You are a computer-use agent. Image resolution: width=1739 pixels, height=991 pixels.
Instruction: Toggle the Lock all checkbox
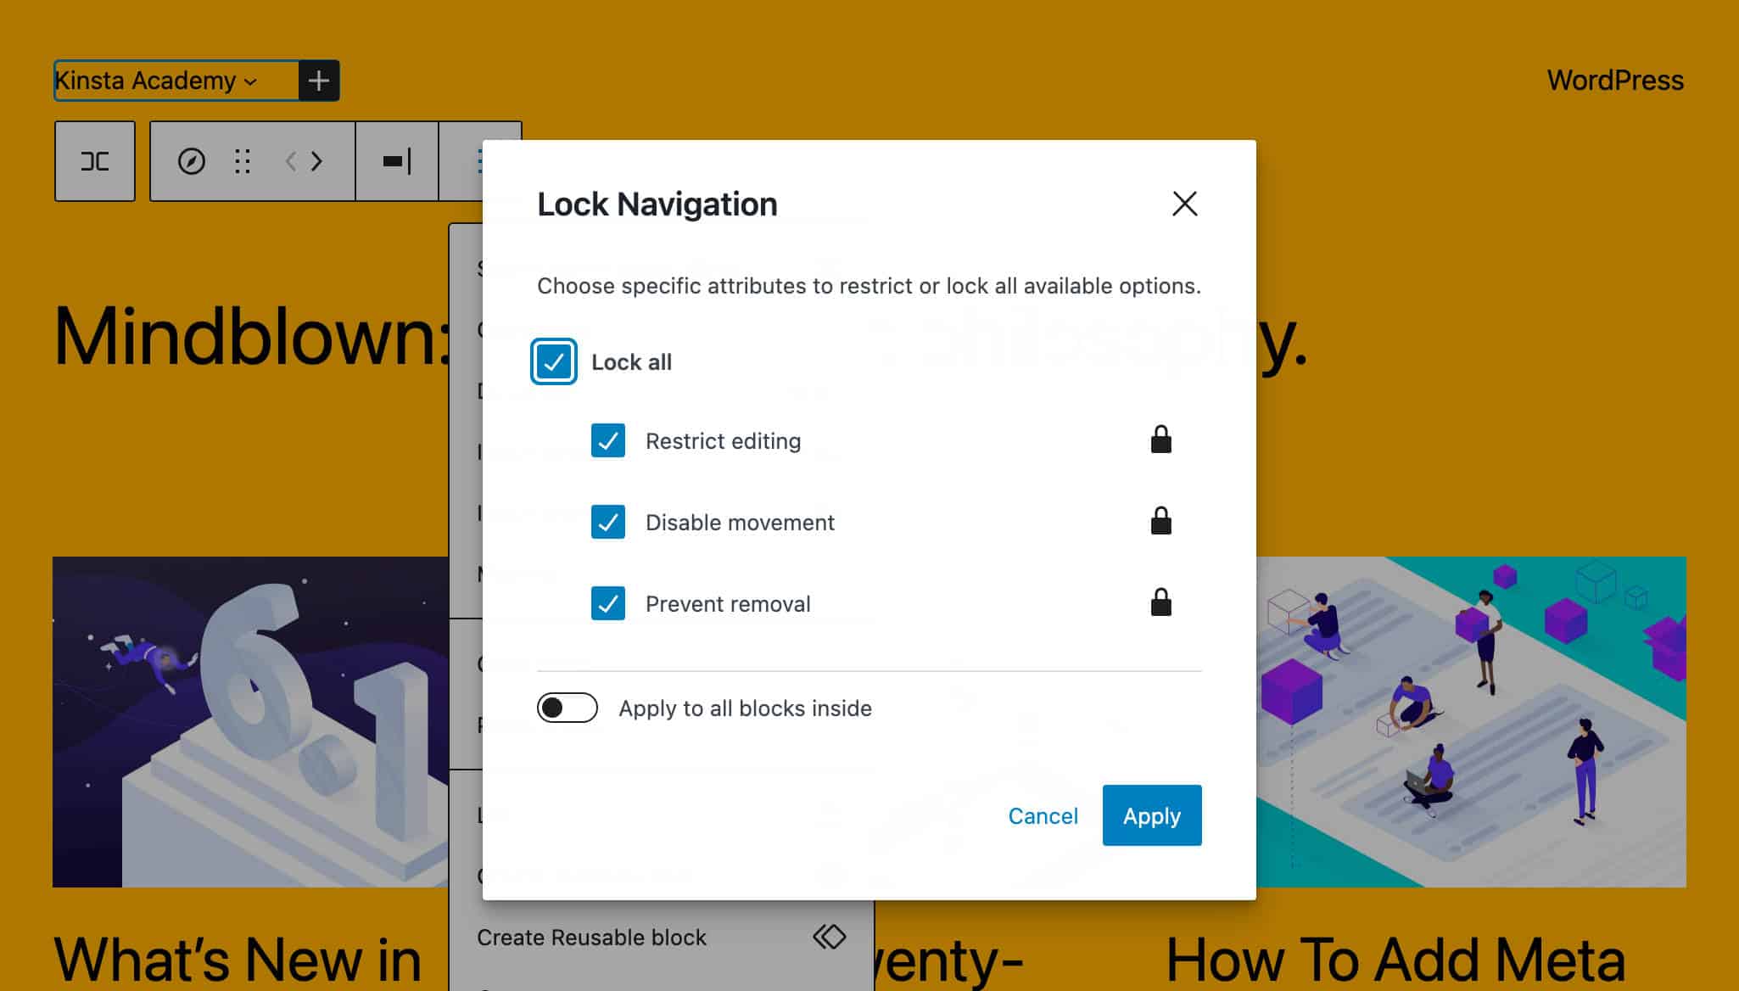coord(553,361)
